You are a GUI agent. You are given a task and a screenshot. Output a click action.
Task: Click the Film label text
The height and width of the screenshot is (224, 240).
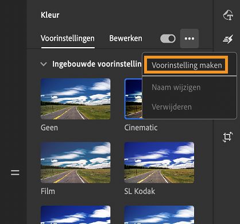[x=48, y=191]
